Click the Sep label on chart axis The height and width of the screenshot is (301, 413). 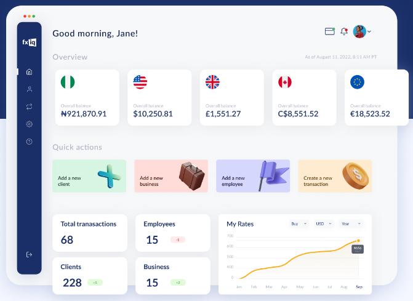(x=359, y=287)
